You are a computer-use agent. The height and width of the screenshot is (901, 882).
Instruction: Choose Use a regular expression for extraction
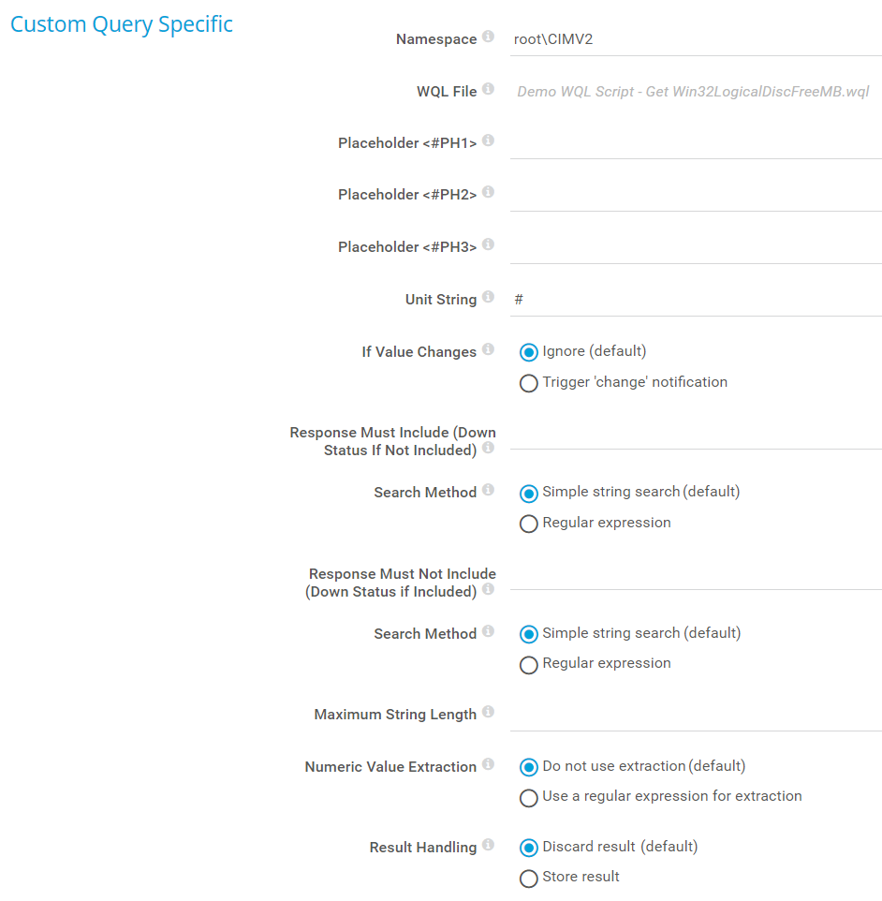click(x=529, y=798)
